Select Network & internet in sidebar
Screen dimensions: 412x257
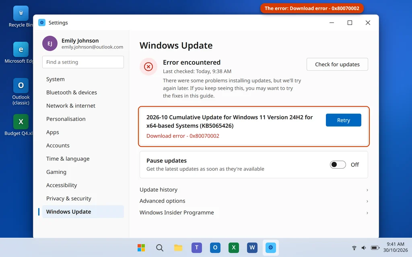tap(83, 106)
